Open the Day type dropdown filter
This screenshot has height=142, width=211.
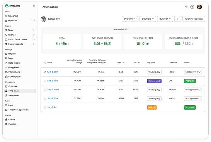[x=148, y=19]
